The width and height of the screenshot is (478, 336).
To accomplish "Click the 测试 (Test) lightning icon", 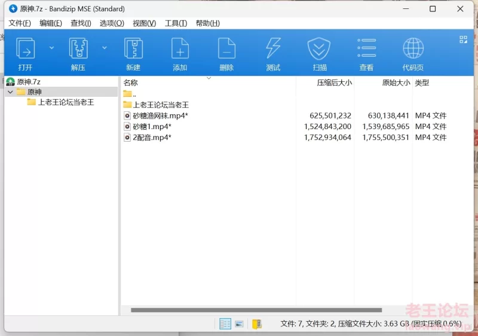I will (x=273, y=48).
